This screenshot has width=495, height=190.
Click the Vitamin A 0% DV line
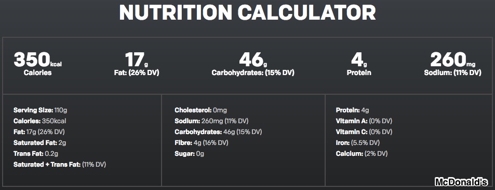pyautogui.click(x=364, y=121)
